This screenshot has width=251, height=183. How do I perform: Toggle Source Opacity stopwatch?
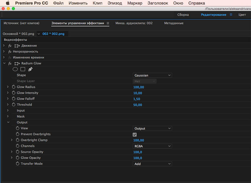(x=18, y=152)
